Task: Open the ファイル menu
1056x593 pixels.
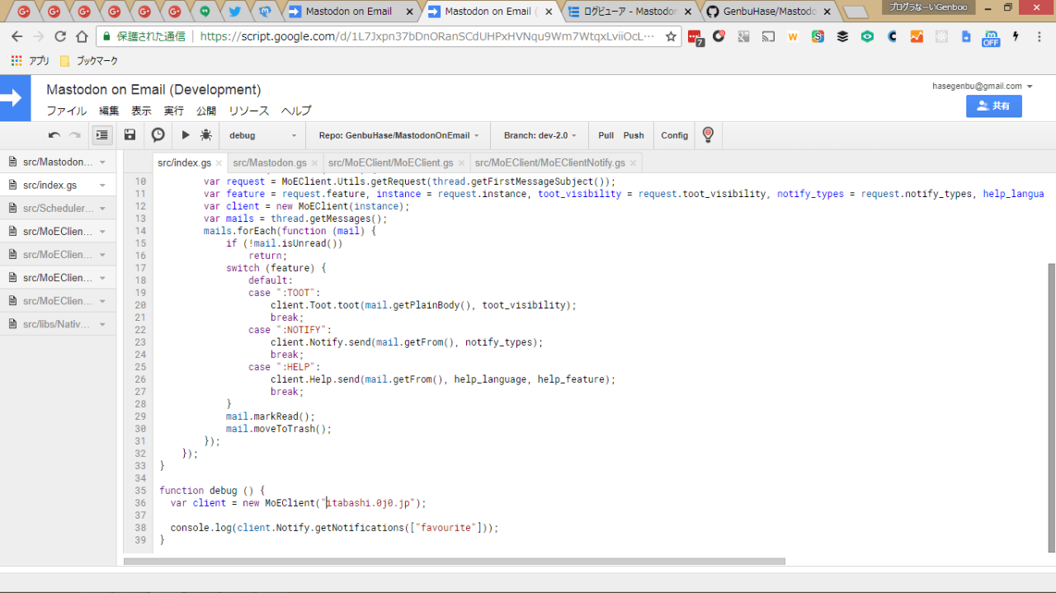Action: tap(66, 111)
